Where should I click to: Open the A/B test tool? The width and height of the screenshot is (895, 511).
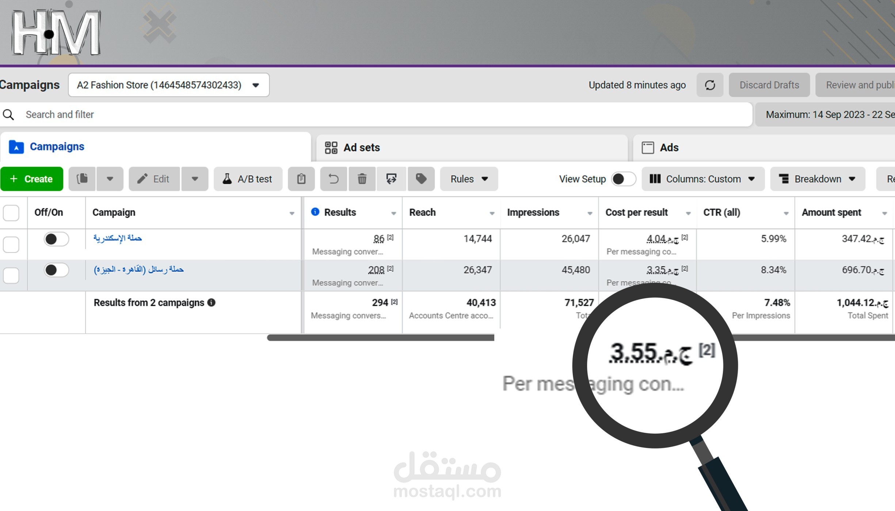[x=248, y=179]
